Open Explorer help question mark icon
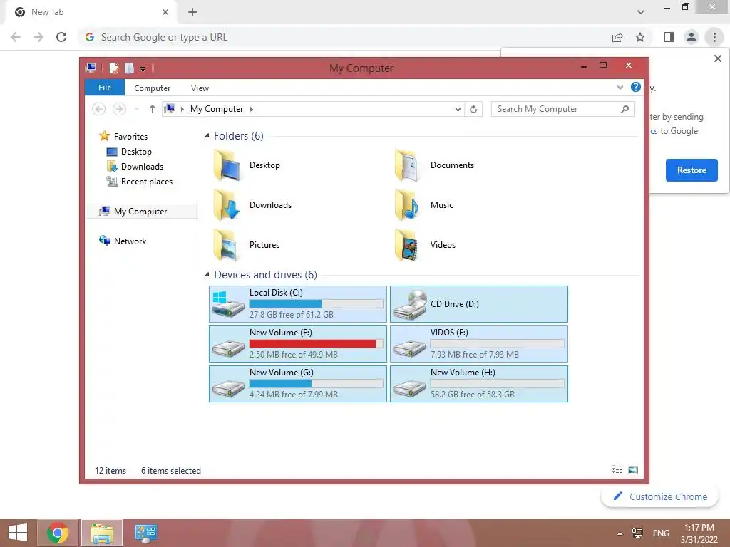The height and width of the screenshot is (547, 730). [635, 87]
